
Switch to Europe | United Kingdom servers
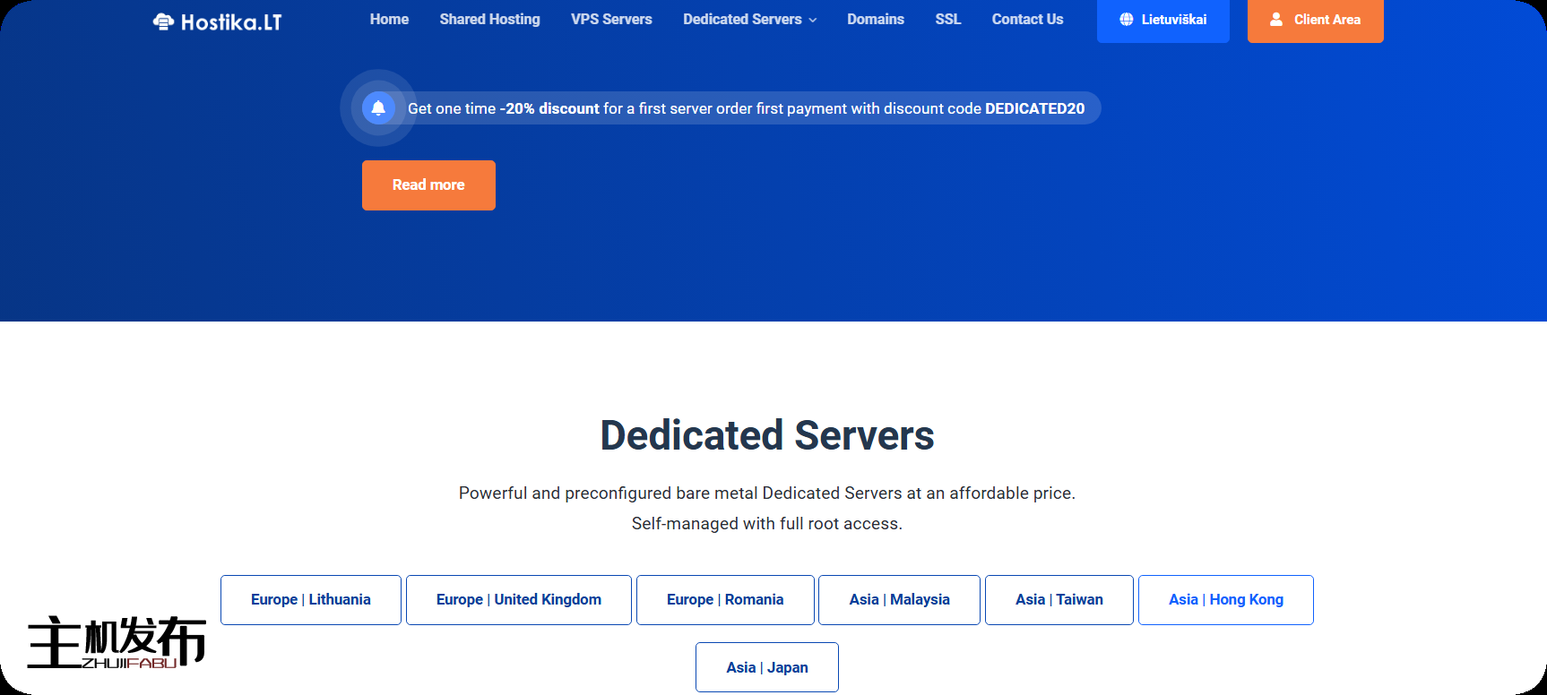[519, 600]
